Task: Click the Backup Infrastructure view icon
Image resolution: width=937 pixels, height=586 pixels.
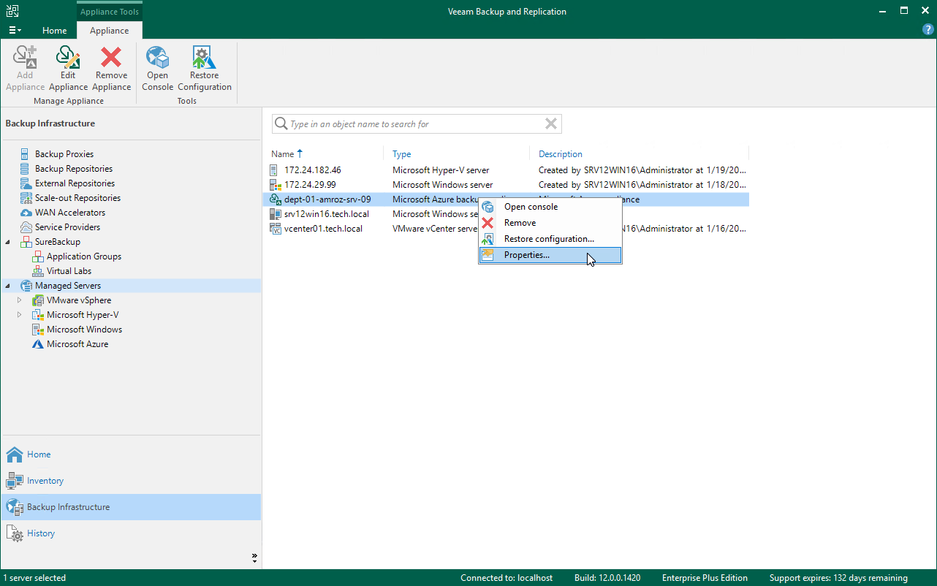Action: [x=15, y=507]
